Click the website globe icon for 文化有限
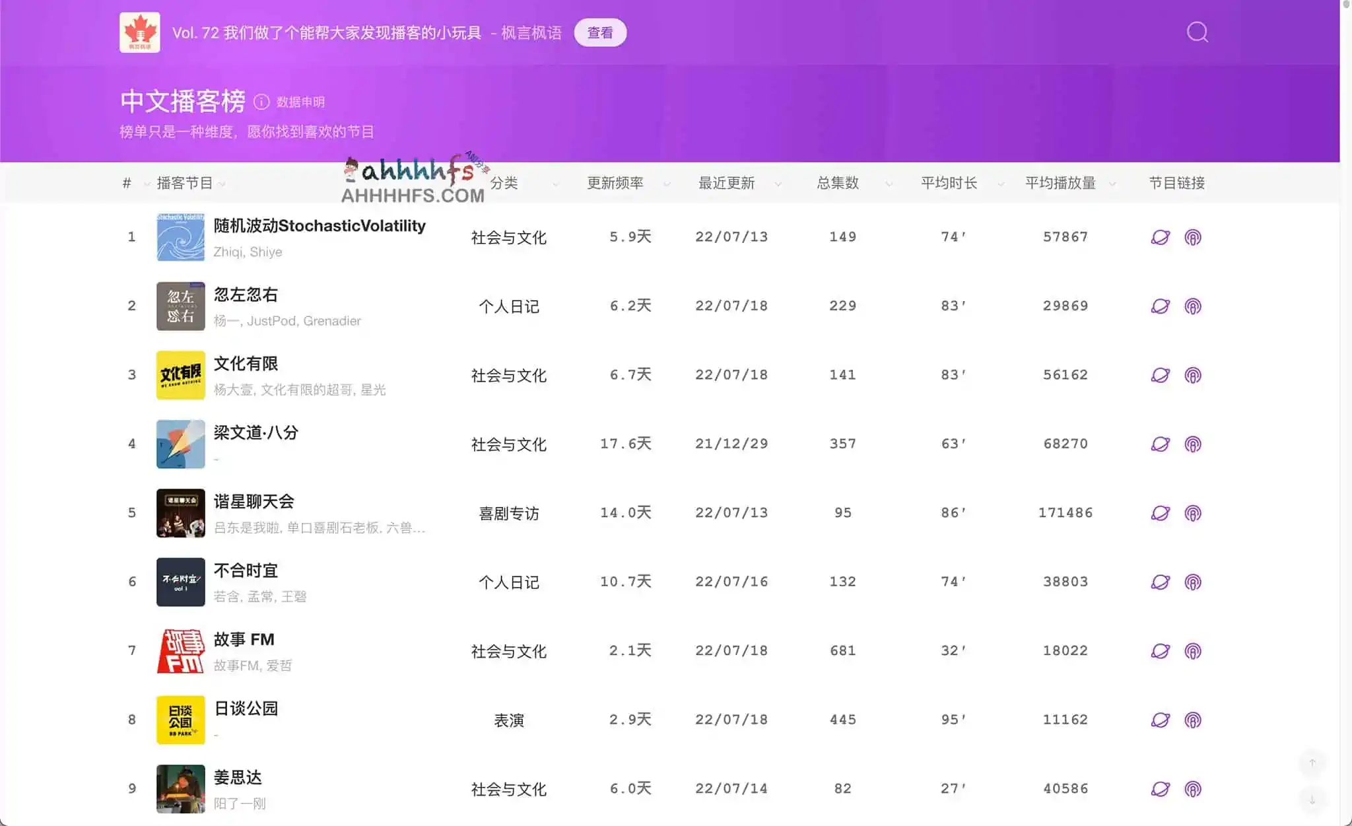The height and width of the screenshot is (826, 1352). point(1160,375)
